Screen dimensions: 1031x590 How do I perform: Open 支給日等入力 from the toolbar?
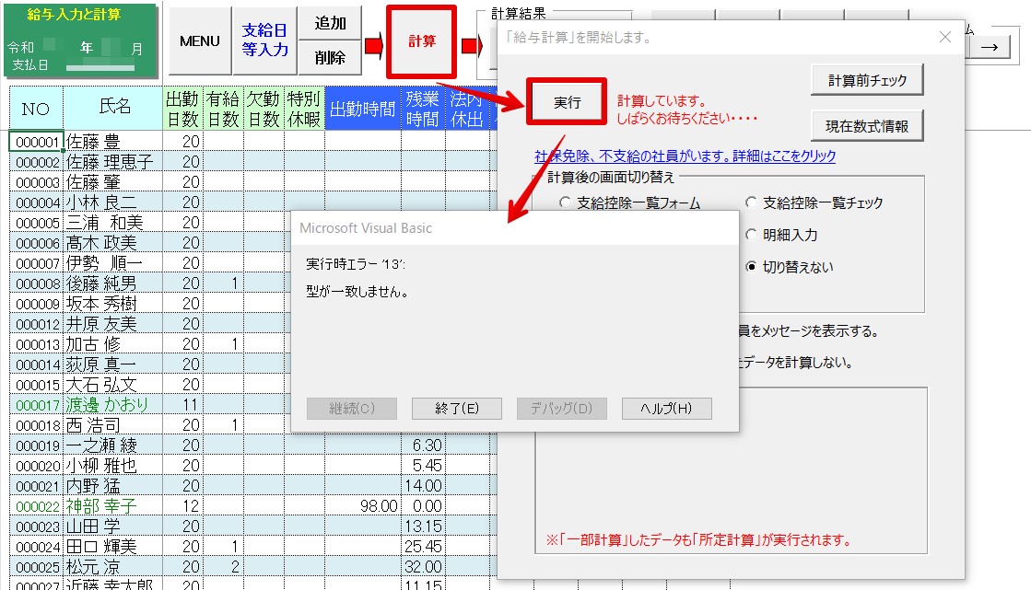[265, 41]
